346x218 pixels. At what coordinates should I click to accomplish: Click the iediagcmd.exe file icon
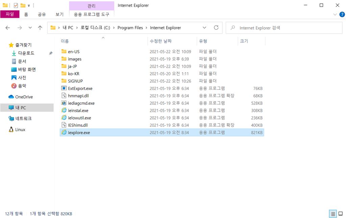tap(64, 103)
